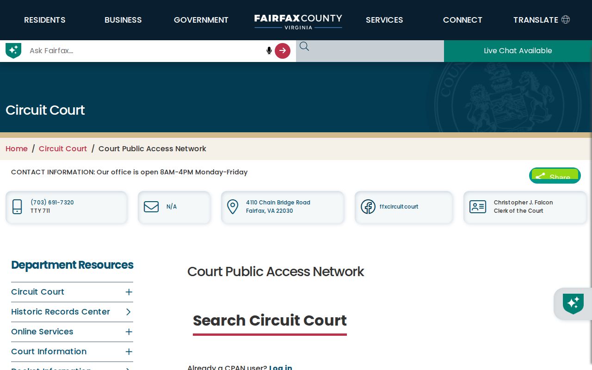Click the Search Circuit Court heading
The height and width of the screenshot is (370, 592).
click(270, 321)
